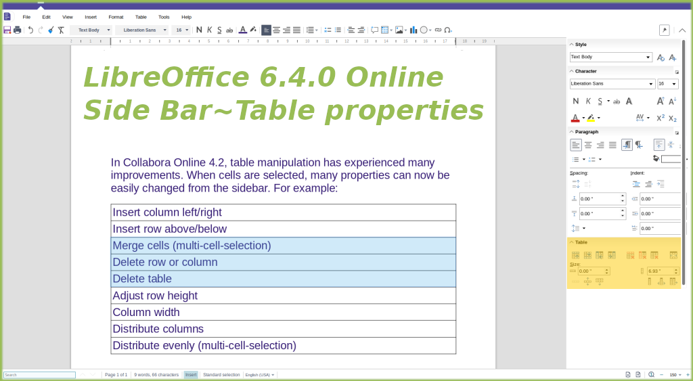The width and height of the screenshot is (693, 381).
Task: Toggle bold N in top toolbar
Action: pos(199,30)
